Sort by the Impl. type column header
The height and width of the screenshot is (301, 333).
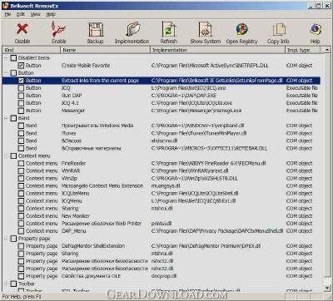click(302, 50)
